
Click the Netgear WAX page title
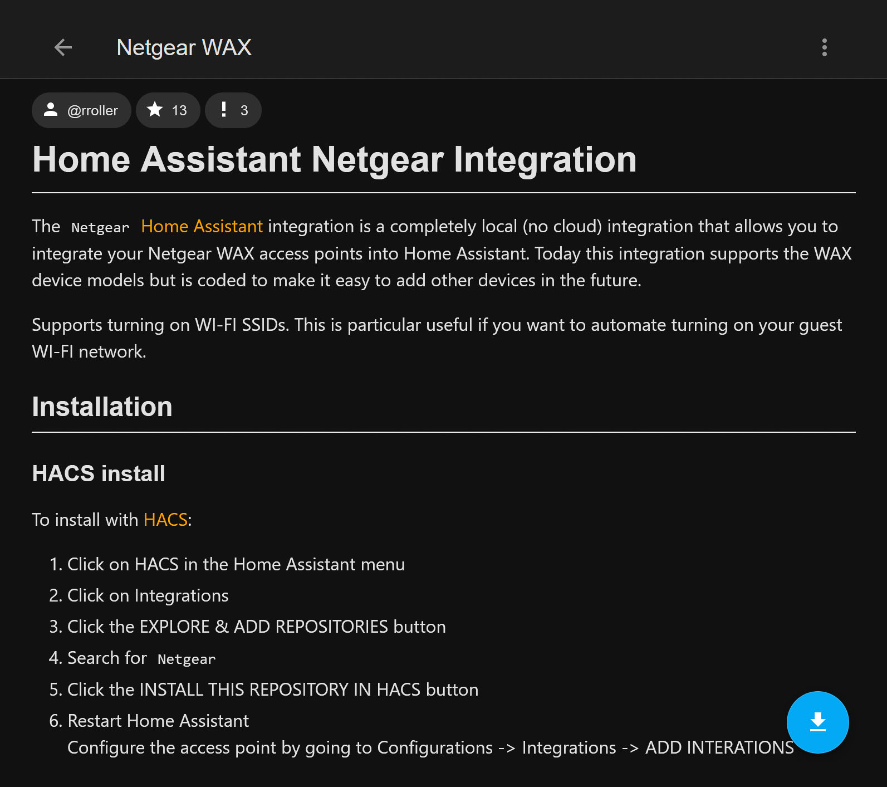point(184,47)
